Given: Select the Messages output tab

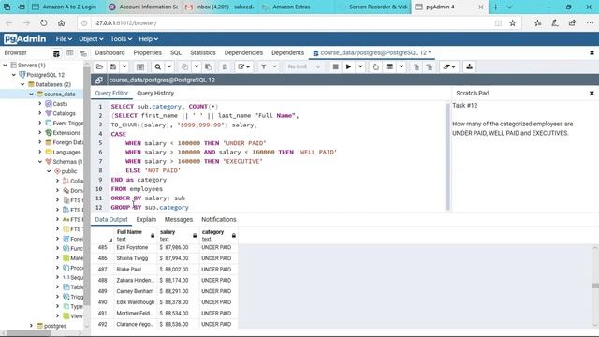Looking at the screenshot, I should (x=179, y=220).
